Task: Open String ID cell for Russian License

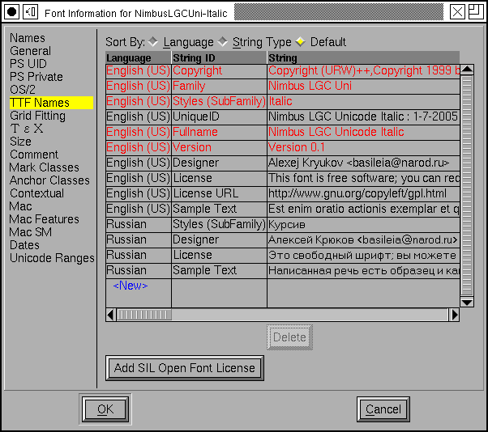Action: [219, 255]
